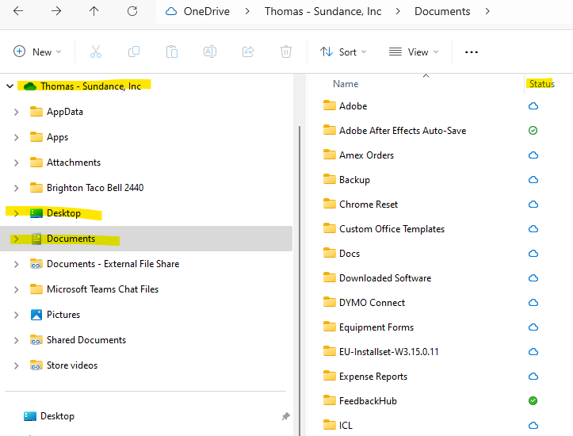Click the green Desktop folder icon in tree
Viewport: 573px width, 436px height.
(x=36, y=213)
